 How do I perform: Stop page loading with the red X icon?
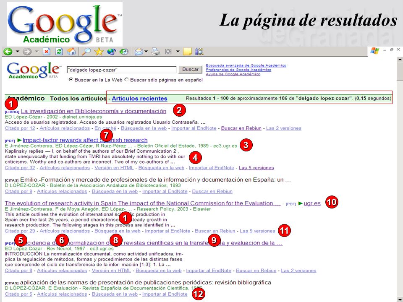tap(47, 52)
